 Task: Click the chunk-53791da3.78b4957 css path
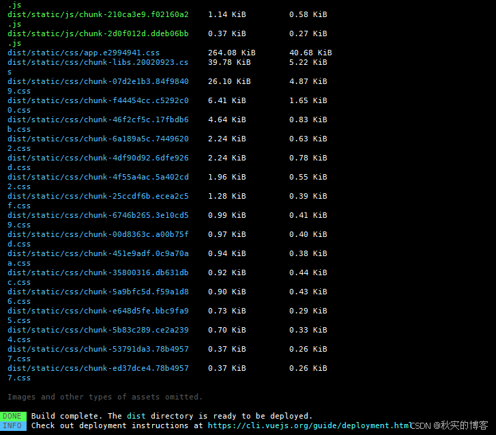pos(98,349)
